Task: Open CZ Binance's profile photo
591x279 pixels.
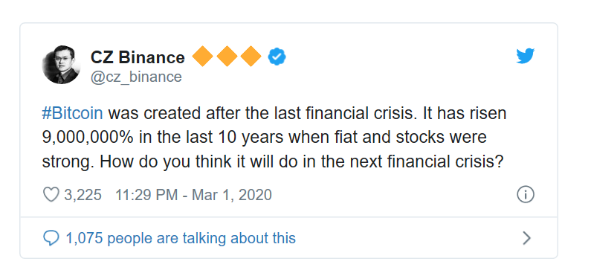Action: 61,65
